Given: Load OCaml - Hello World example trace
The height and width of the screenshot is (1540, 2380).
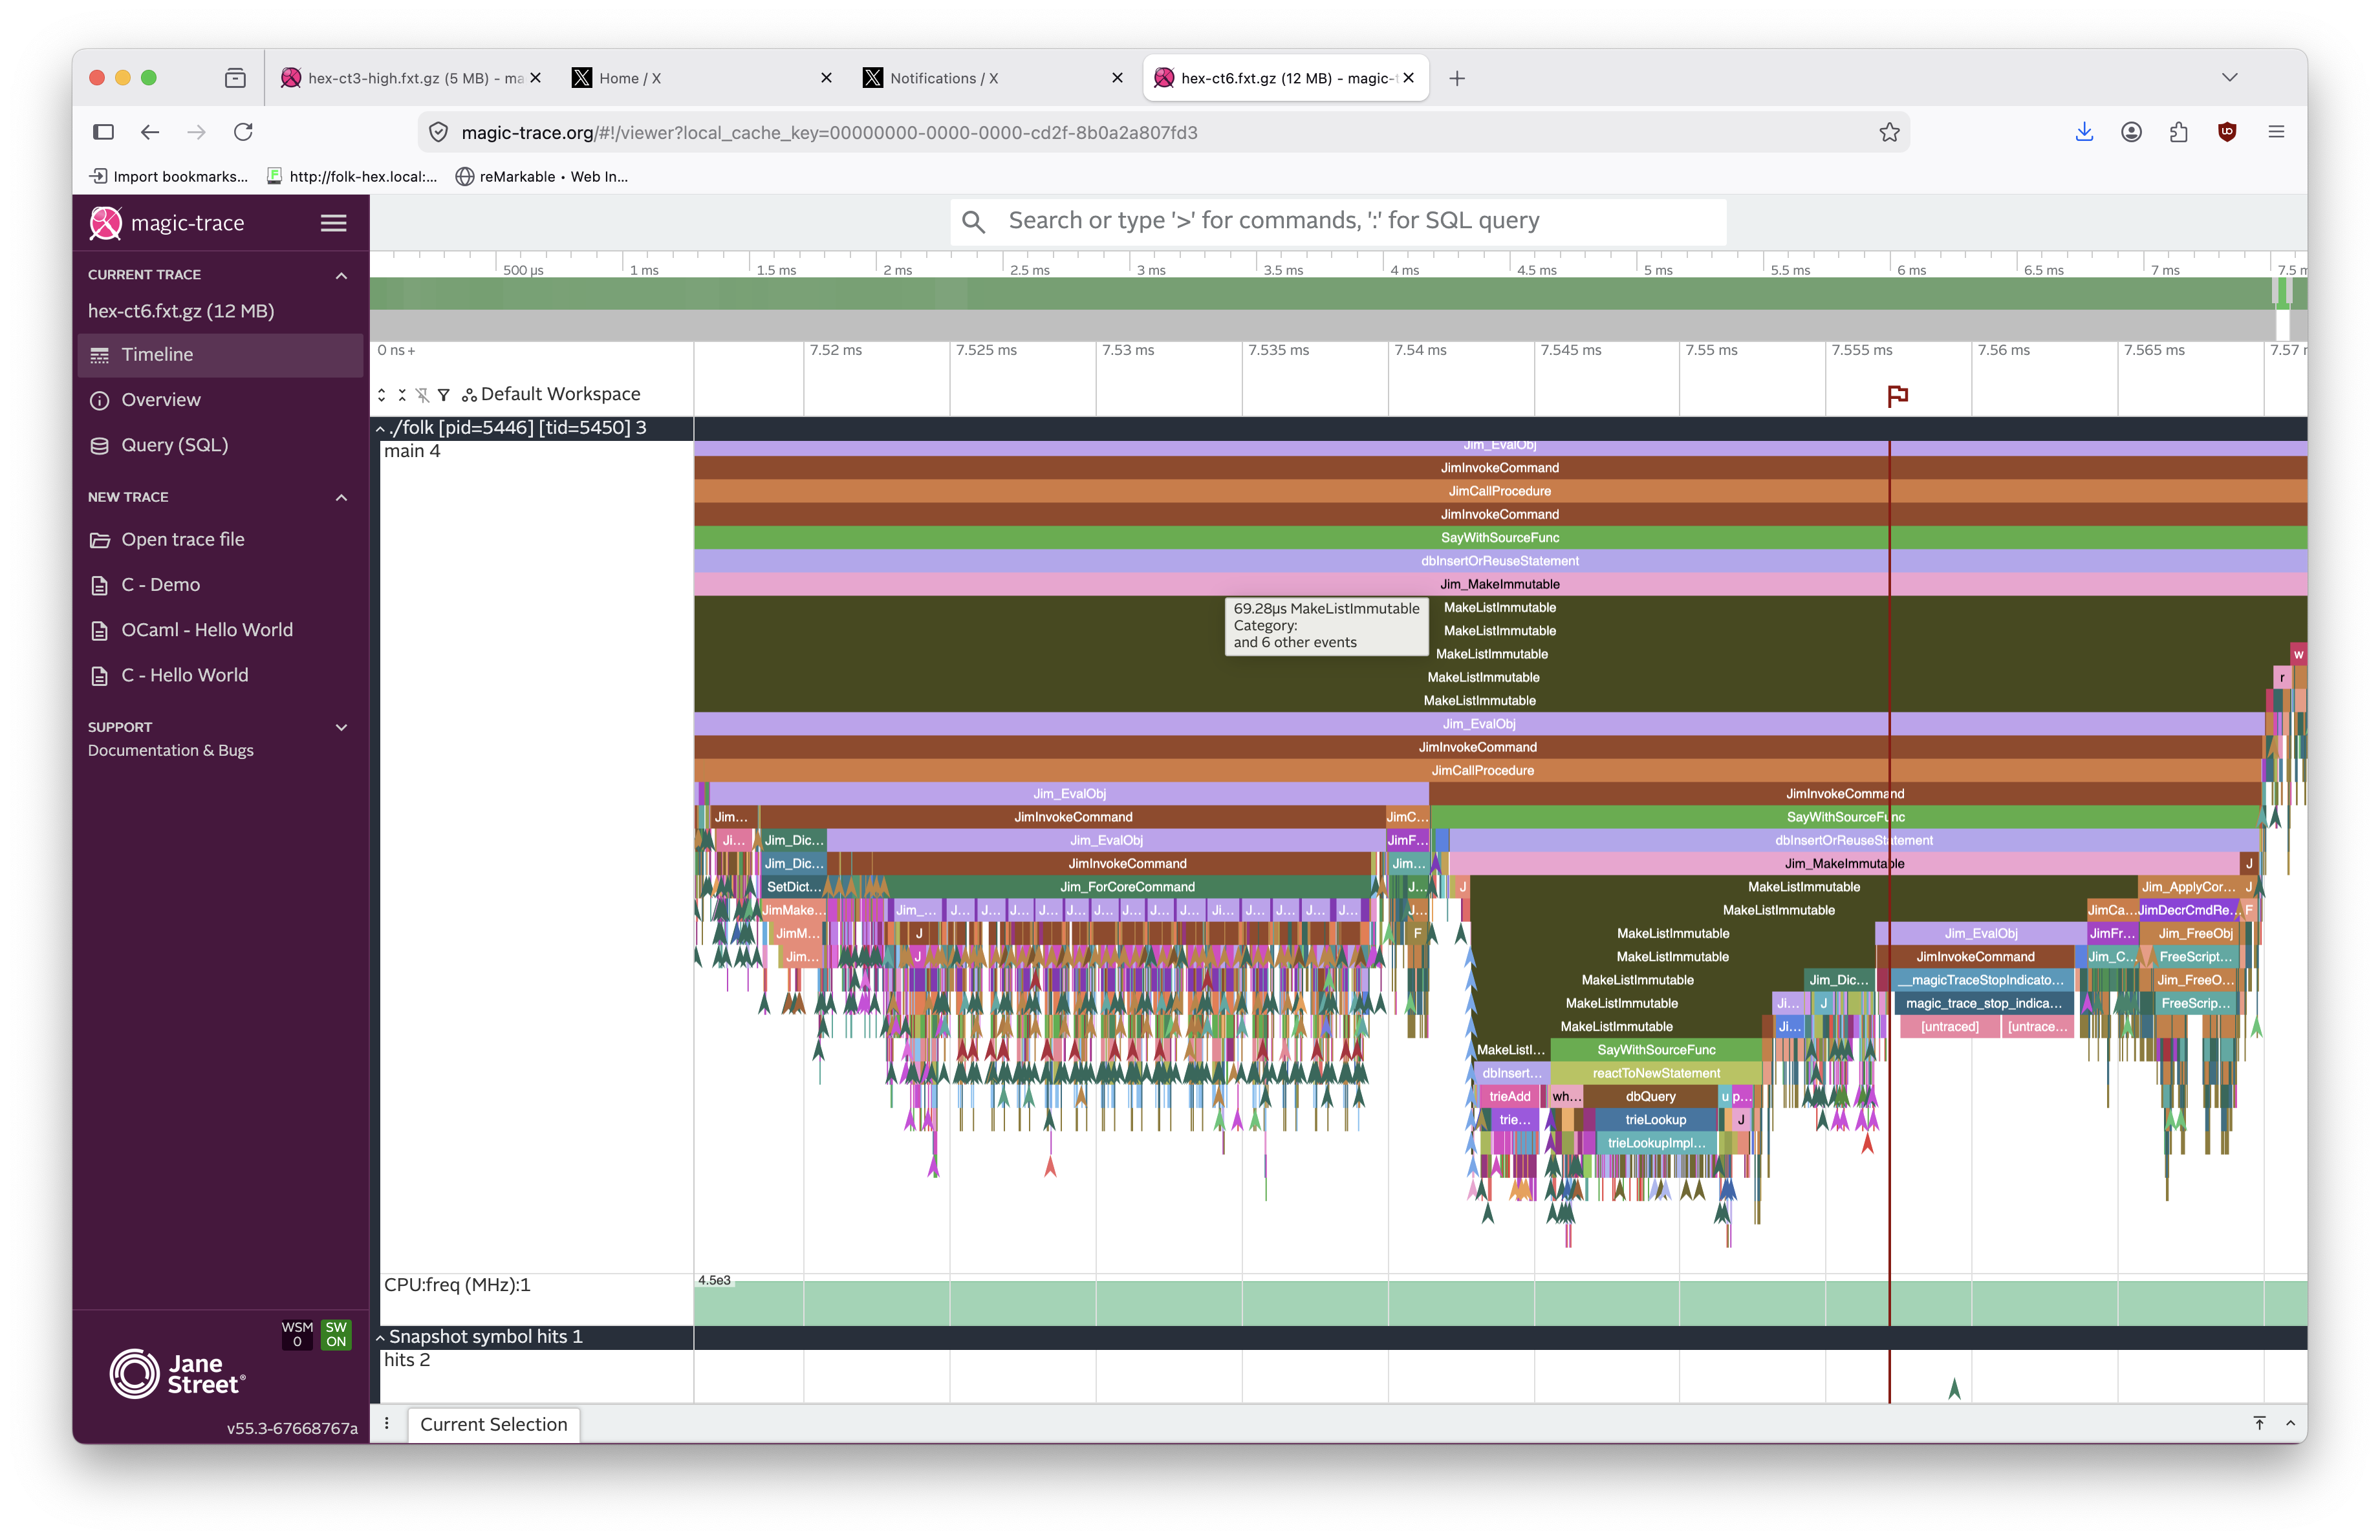Looking at the screenshot, I should click(x=220, y=630).
